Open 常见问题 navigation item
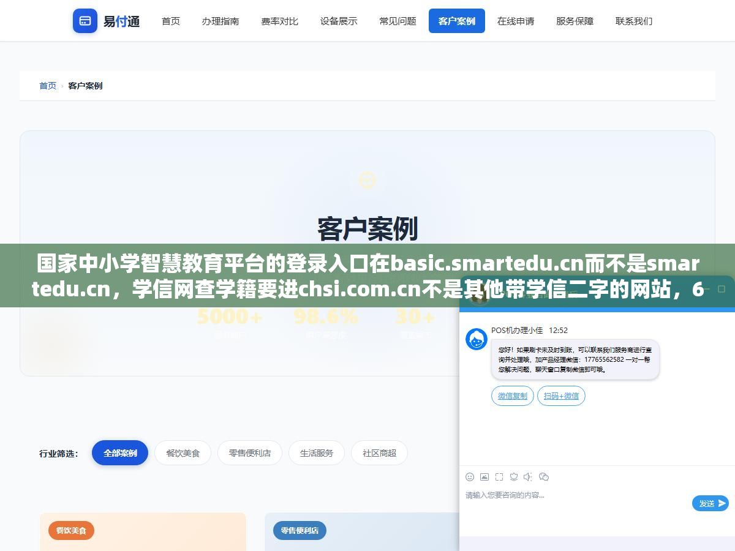The height and width of the screenshot is (551, 735). [398, 21]
